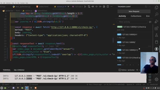Run the file with the play icon

point(85,7)
